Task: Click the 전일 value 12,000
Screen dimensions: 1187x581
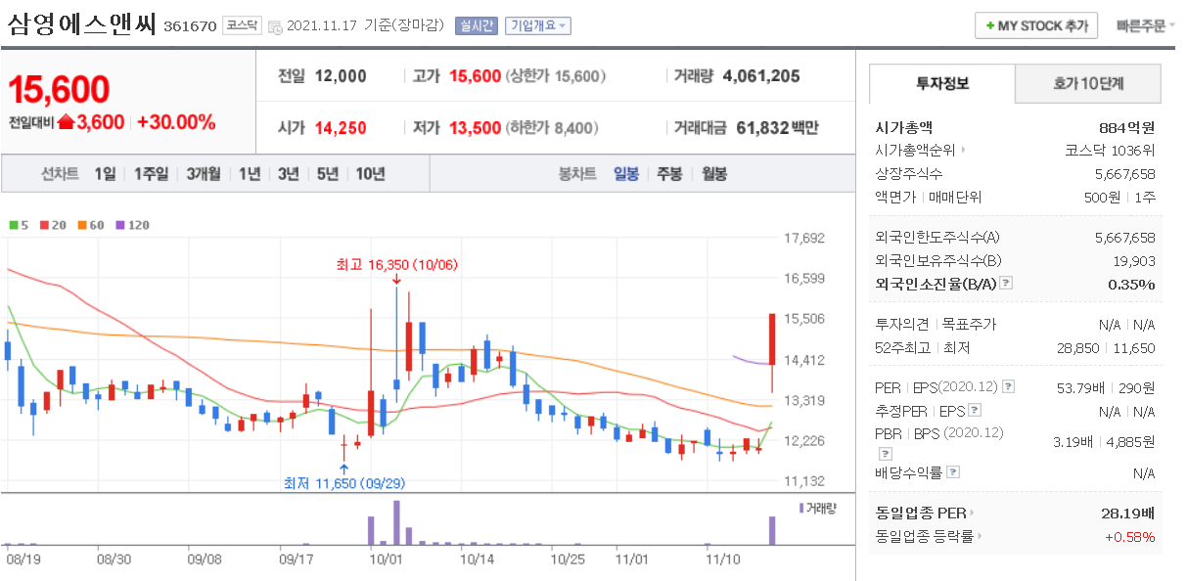Action: click(x=341, y=76)
